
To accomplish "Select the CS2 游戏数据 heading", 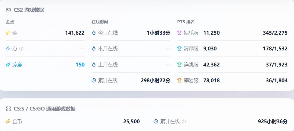I will click(x=29, y=10).
